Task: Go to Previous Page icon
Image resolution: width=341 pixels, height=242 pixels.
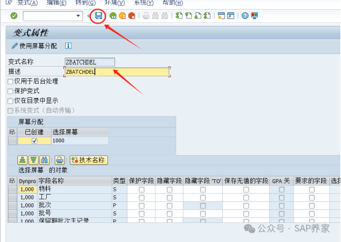Action: pyautogui.click(x=188, y=15)
